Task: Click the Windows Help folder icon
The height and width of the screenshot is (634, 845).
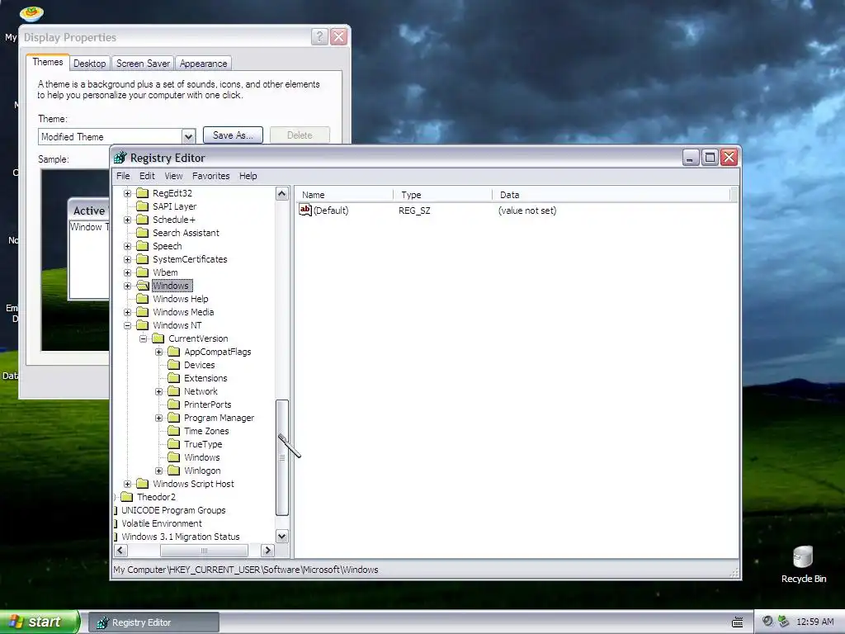Action: point(142,299)
